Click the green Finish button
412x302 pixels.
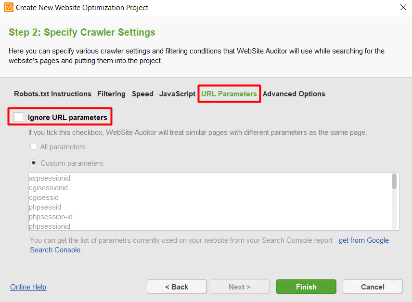pyautogui.click(x=306, y=287)
